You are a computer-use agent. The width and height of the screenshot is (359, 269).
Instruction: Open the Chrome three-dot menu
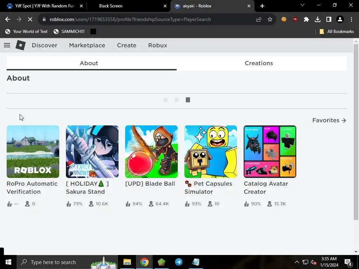351,20
